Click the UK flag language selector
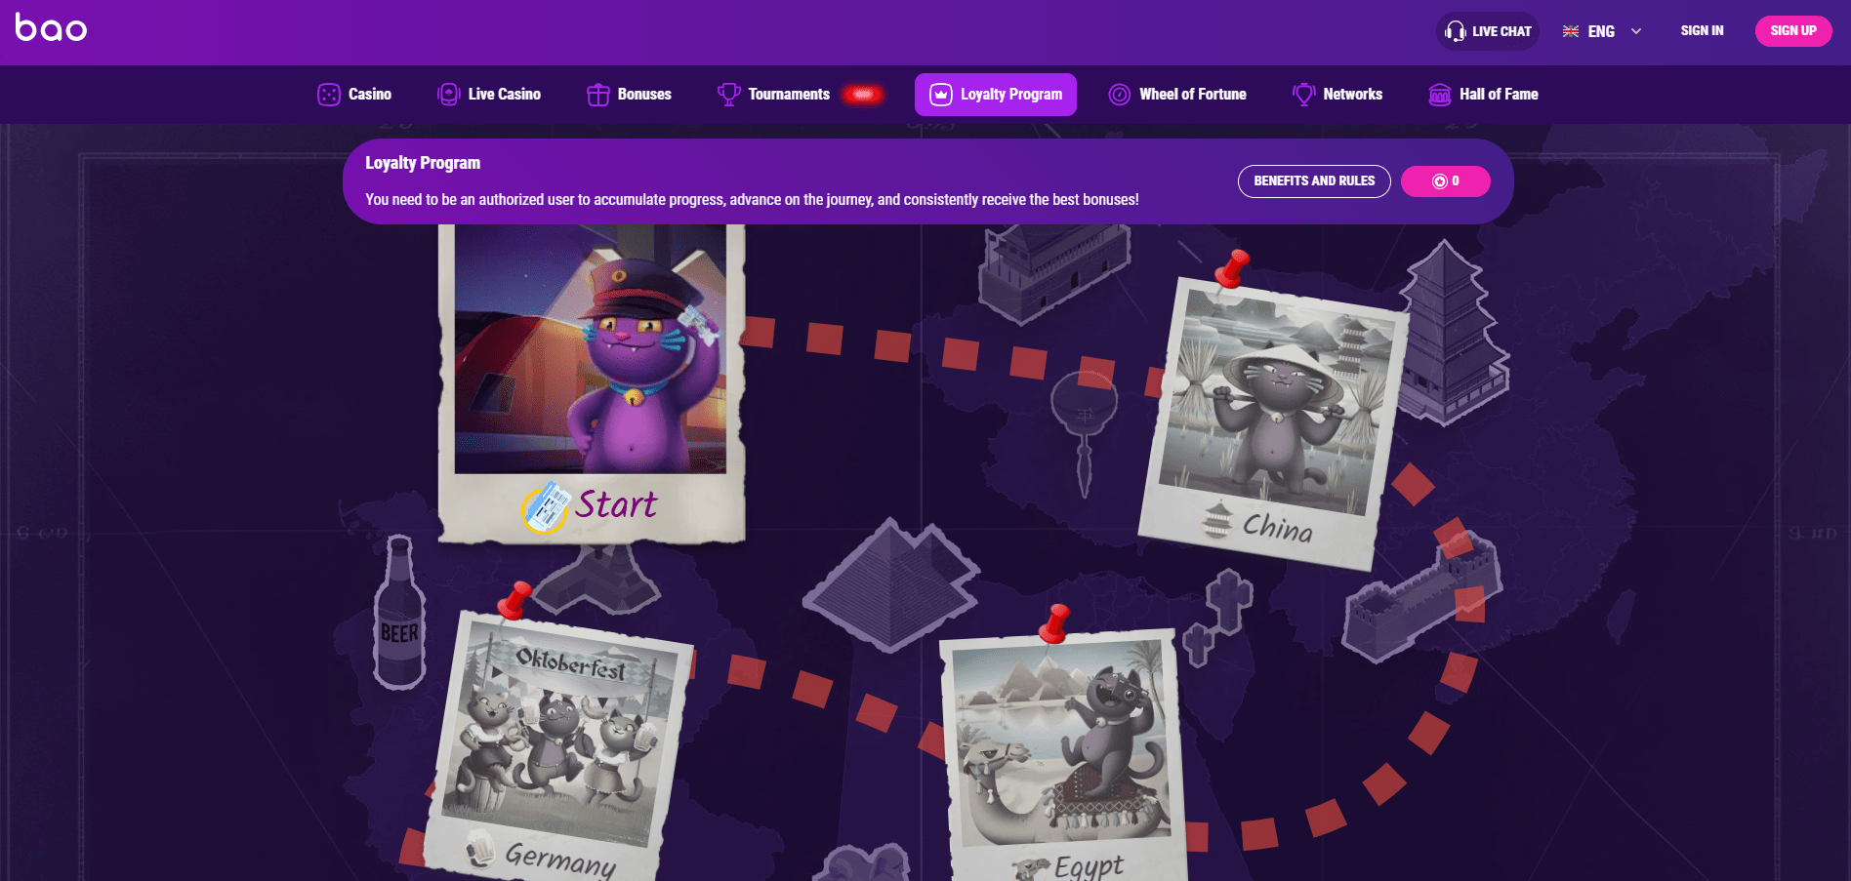This screenshot has height=881, width=1851. [1571, 31]
